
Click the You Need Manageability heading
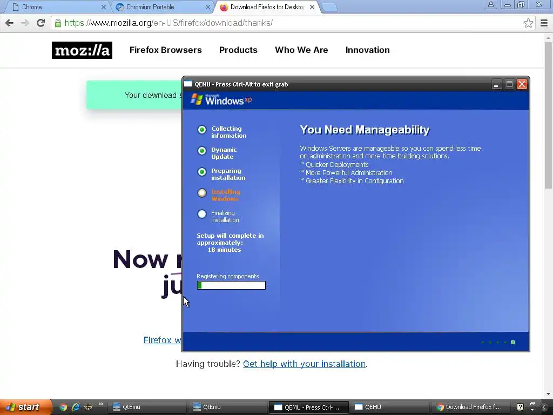pos(365,130)
